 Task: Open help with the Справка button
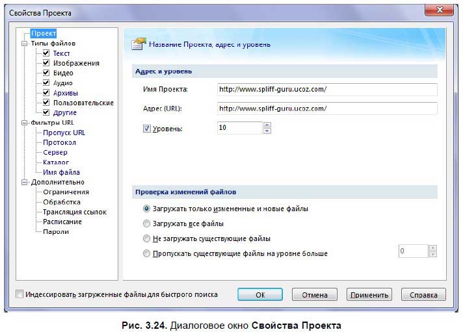pos(423,295)
